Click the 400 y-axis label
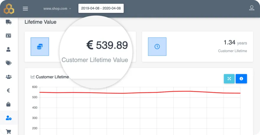The image size is (260, 135). tap(35, 108)
